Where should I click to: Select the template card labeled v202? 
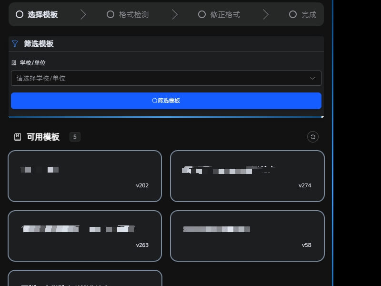[x=84, y=176]
